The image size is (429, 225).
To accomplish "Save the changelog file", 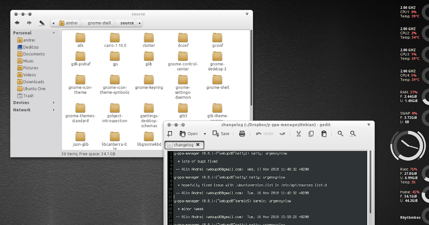I will pos(222,134).
